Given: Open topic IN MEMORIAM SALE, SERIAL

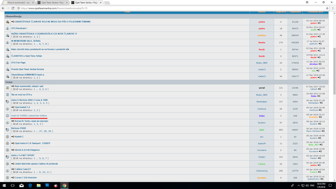Looking at the screenshot, I should pos(26,41).
